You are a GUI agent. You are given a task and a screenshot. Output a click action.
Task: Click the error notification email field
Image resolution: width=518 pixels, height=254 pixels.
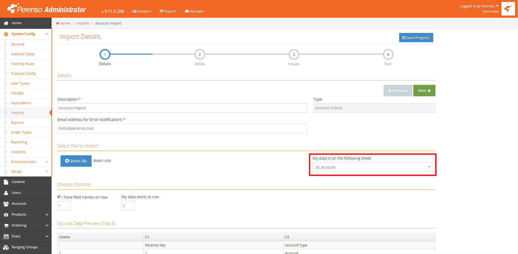pyautogui.click(x=182, y=128)
